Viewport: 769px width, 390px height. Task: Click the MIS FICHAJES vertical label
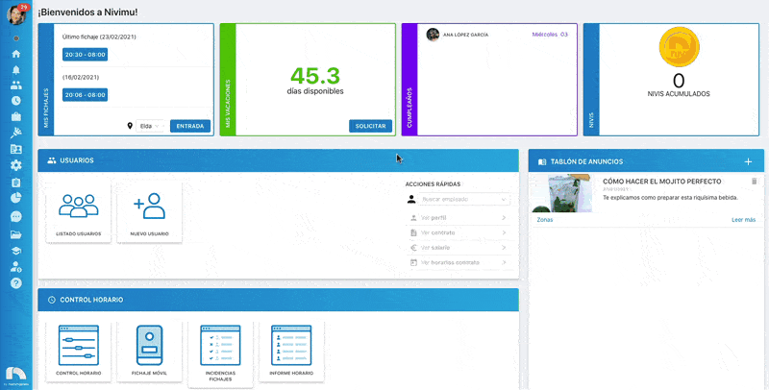46,109
